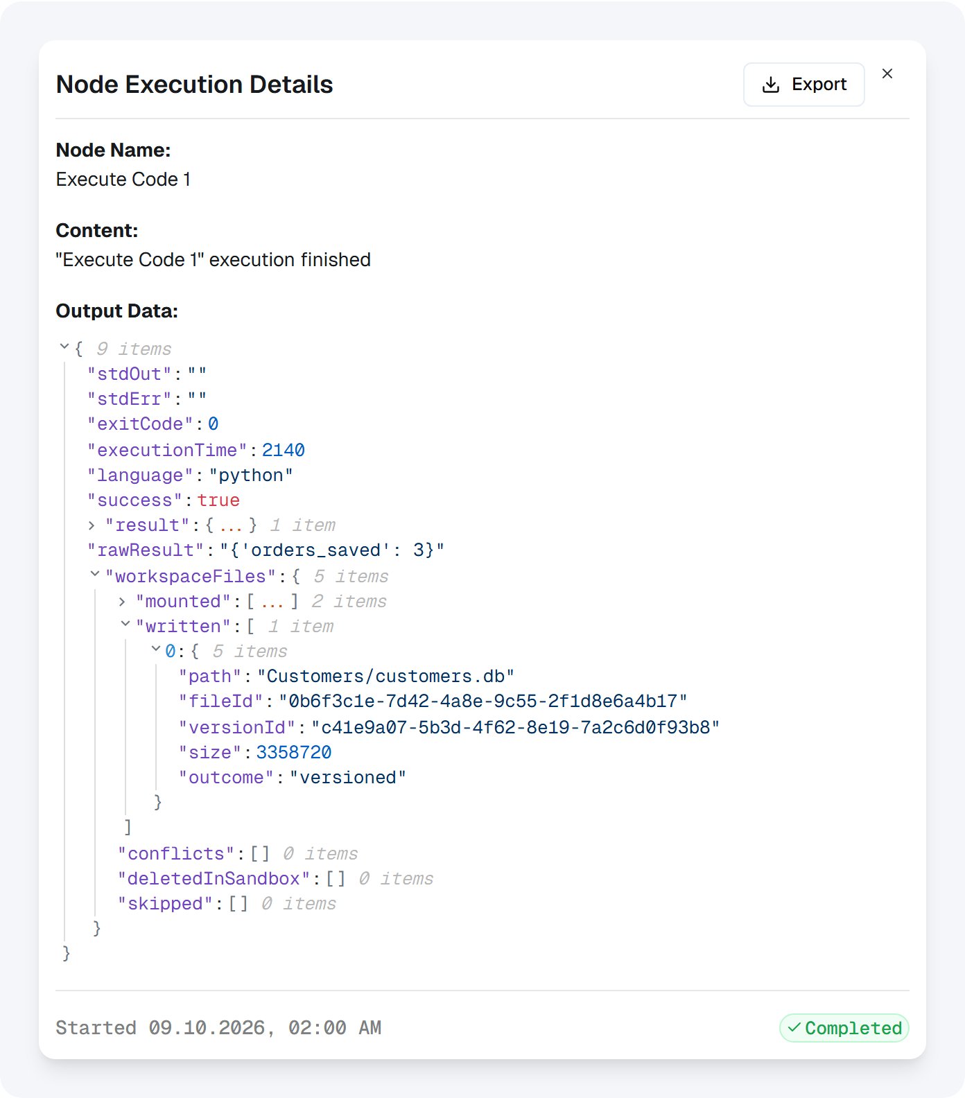
Task: Collapse the "written" array
Action: 125,624
